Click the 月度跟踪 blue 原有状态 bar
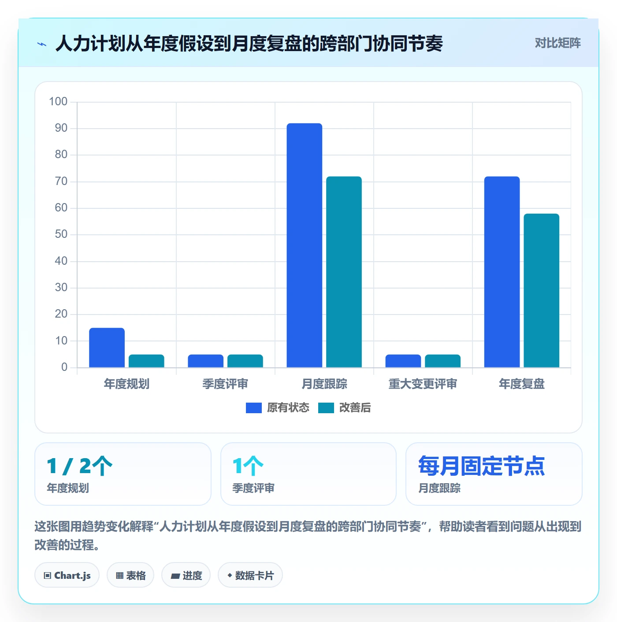The height and width of the screenshot is (622, 617). point(305,245)
